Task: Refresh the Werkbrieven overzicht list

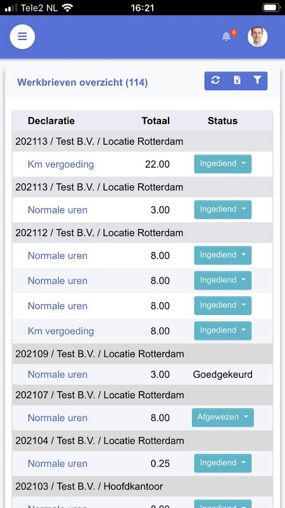Action: click(215, 81)
